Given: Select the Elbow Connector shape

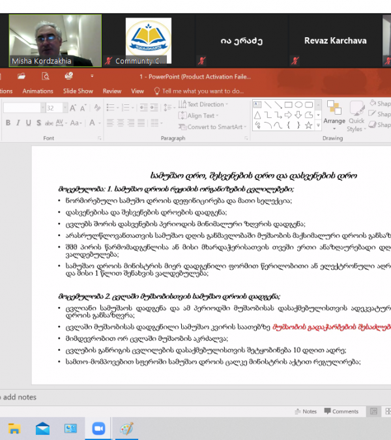Looking at the screenshot, I should 268,115.
